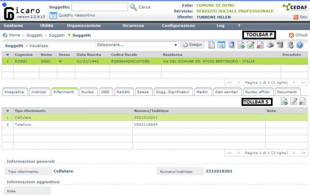Click into the Soggetto search field
The image size is (310, 195).
pos(100,7)
